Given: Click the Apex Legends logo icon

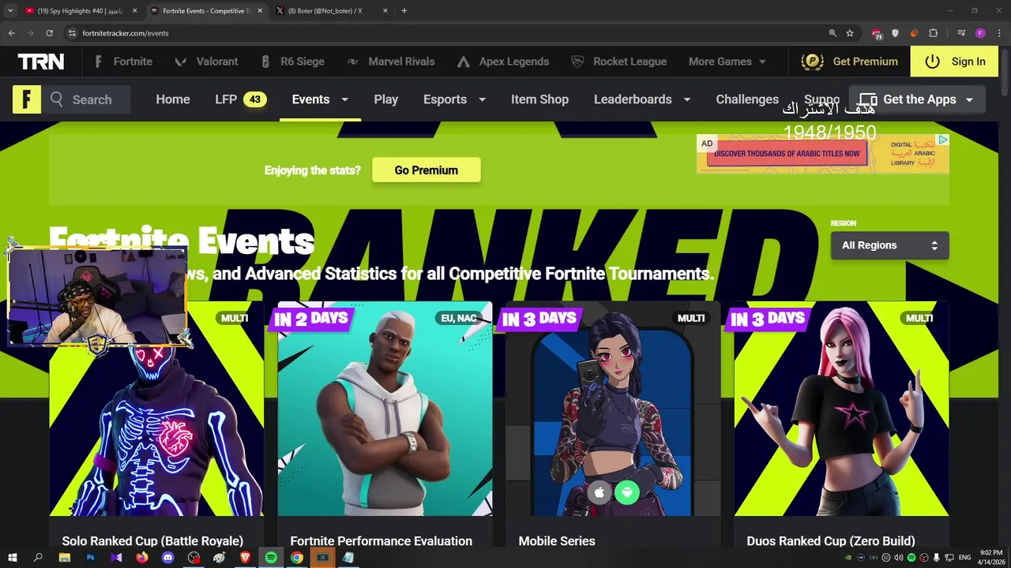Looking at the screenshot, I should 463,62.
